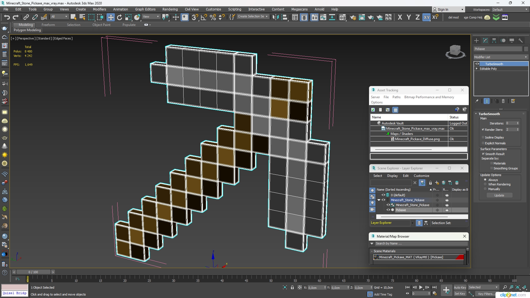Viewport: 530px width, 298px height.
Task: Click the Paths tab in Asset Tracking
Action: tap(396, 97)
